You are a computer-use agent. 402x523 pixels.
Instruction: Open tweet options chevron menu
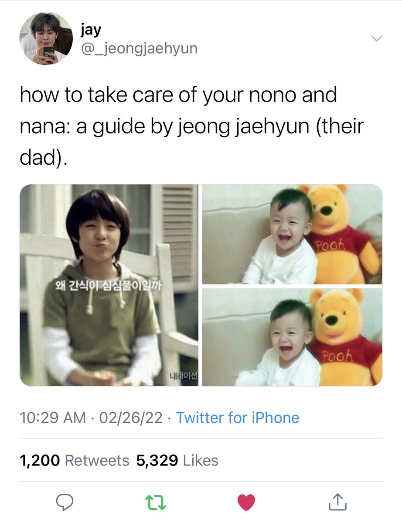(x=376, y=39)
